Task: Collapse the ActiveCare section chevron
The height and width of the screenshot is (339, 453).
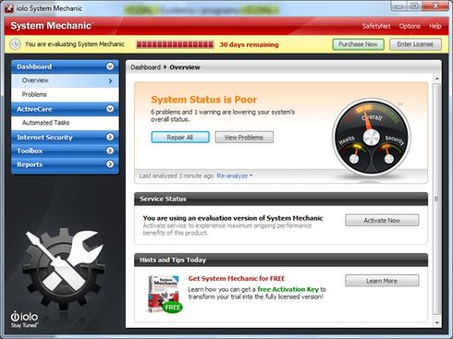Action: pyautogui.click(x=110, y=109)
